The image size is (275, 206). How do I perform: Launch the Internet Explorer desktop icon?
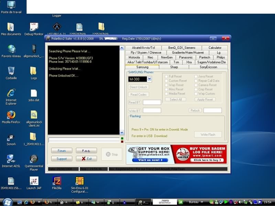(11, 97)
